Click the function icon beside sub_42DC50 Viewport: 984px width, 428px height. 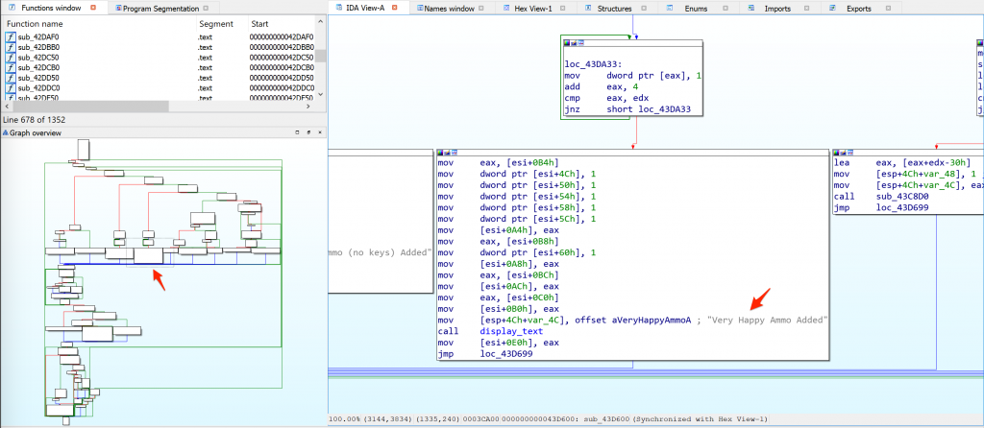point(11,58)
